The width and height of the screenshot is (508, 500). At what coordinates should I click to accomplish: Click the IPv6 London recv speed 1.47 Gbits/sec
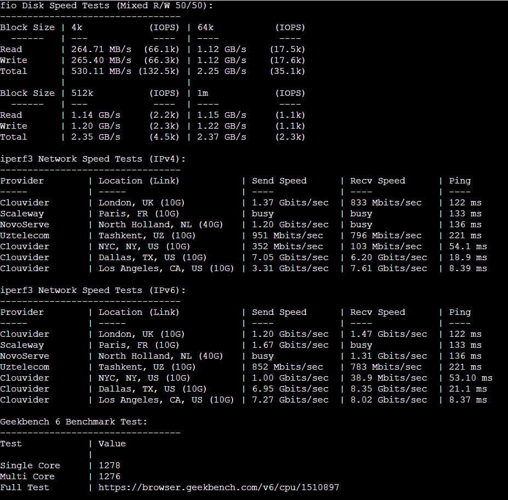pyautogui.click(x=389, y=334)
